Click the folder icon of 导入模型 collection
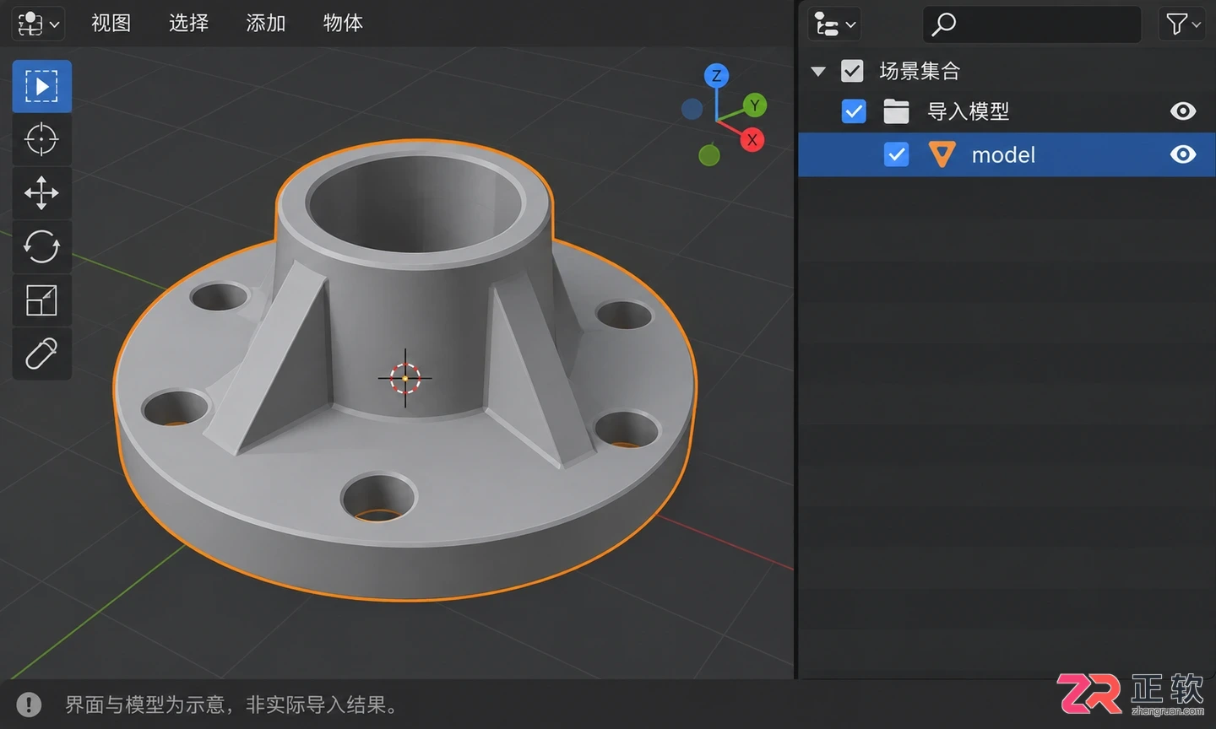 tap(896, 111)
